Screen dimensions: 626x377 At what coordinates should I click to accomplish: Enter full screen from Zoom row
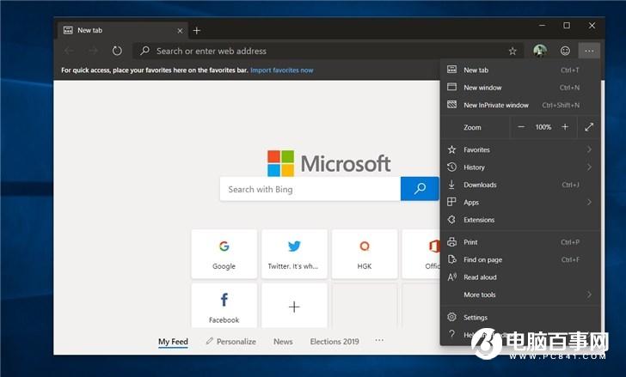coord(589,127)
